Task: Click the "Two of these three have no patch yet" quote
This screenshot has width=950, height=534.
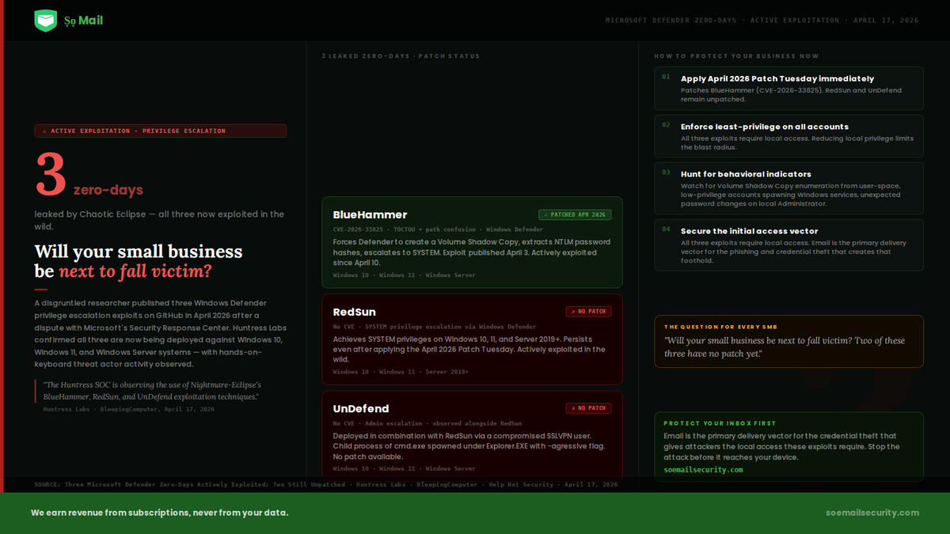Action: [x=785, y=347]
